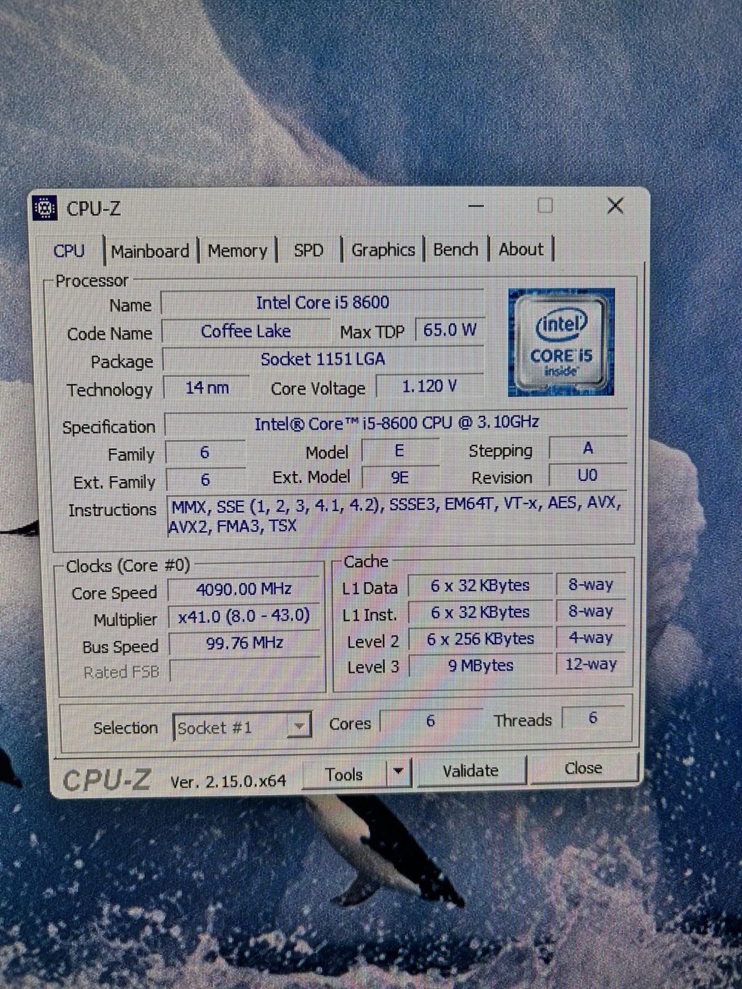Click the Level 2 cache 6 x 256 KBytes value
The height and width of the screenshot is (989, 742).
coord(480,639)
